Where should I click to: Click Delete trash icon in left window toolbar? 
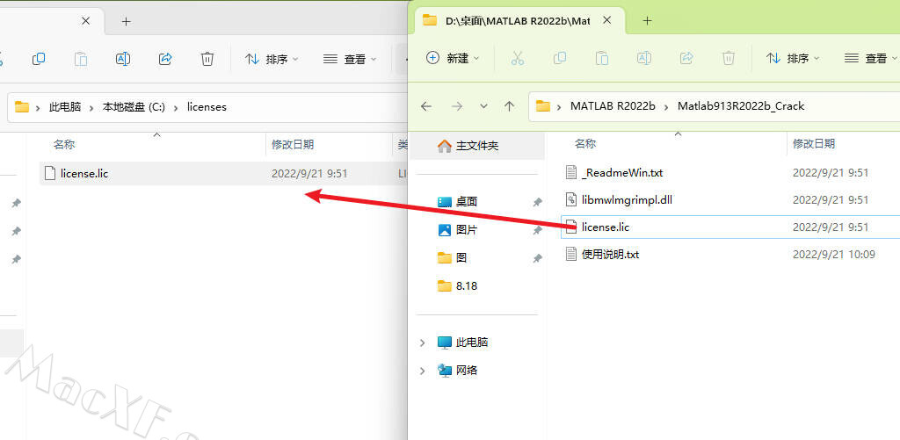pyautogui.click(x=207, y=59)
